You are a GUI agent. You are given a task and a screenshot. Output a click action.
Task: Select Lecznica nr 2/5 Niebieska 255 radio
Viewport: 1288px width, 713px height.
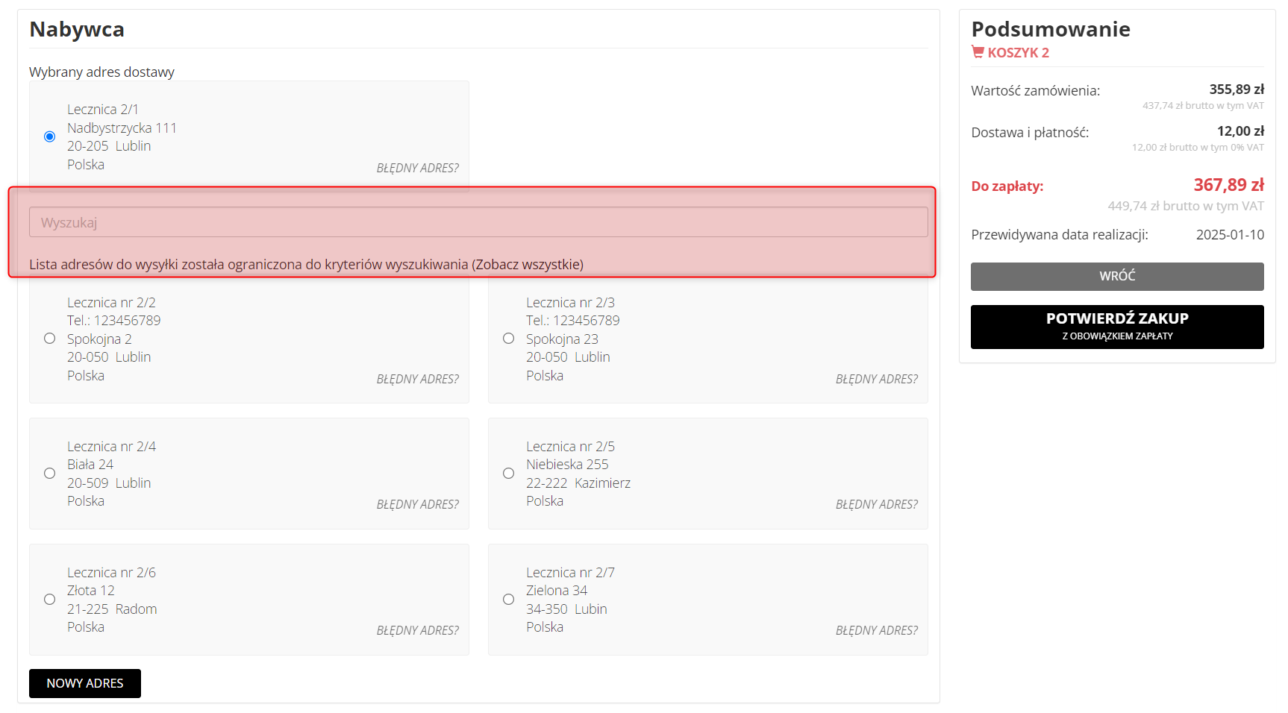508,474
